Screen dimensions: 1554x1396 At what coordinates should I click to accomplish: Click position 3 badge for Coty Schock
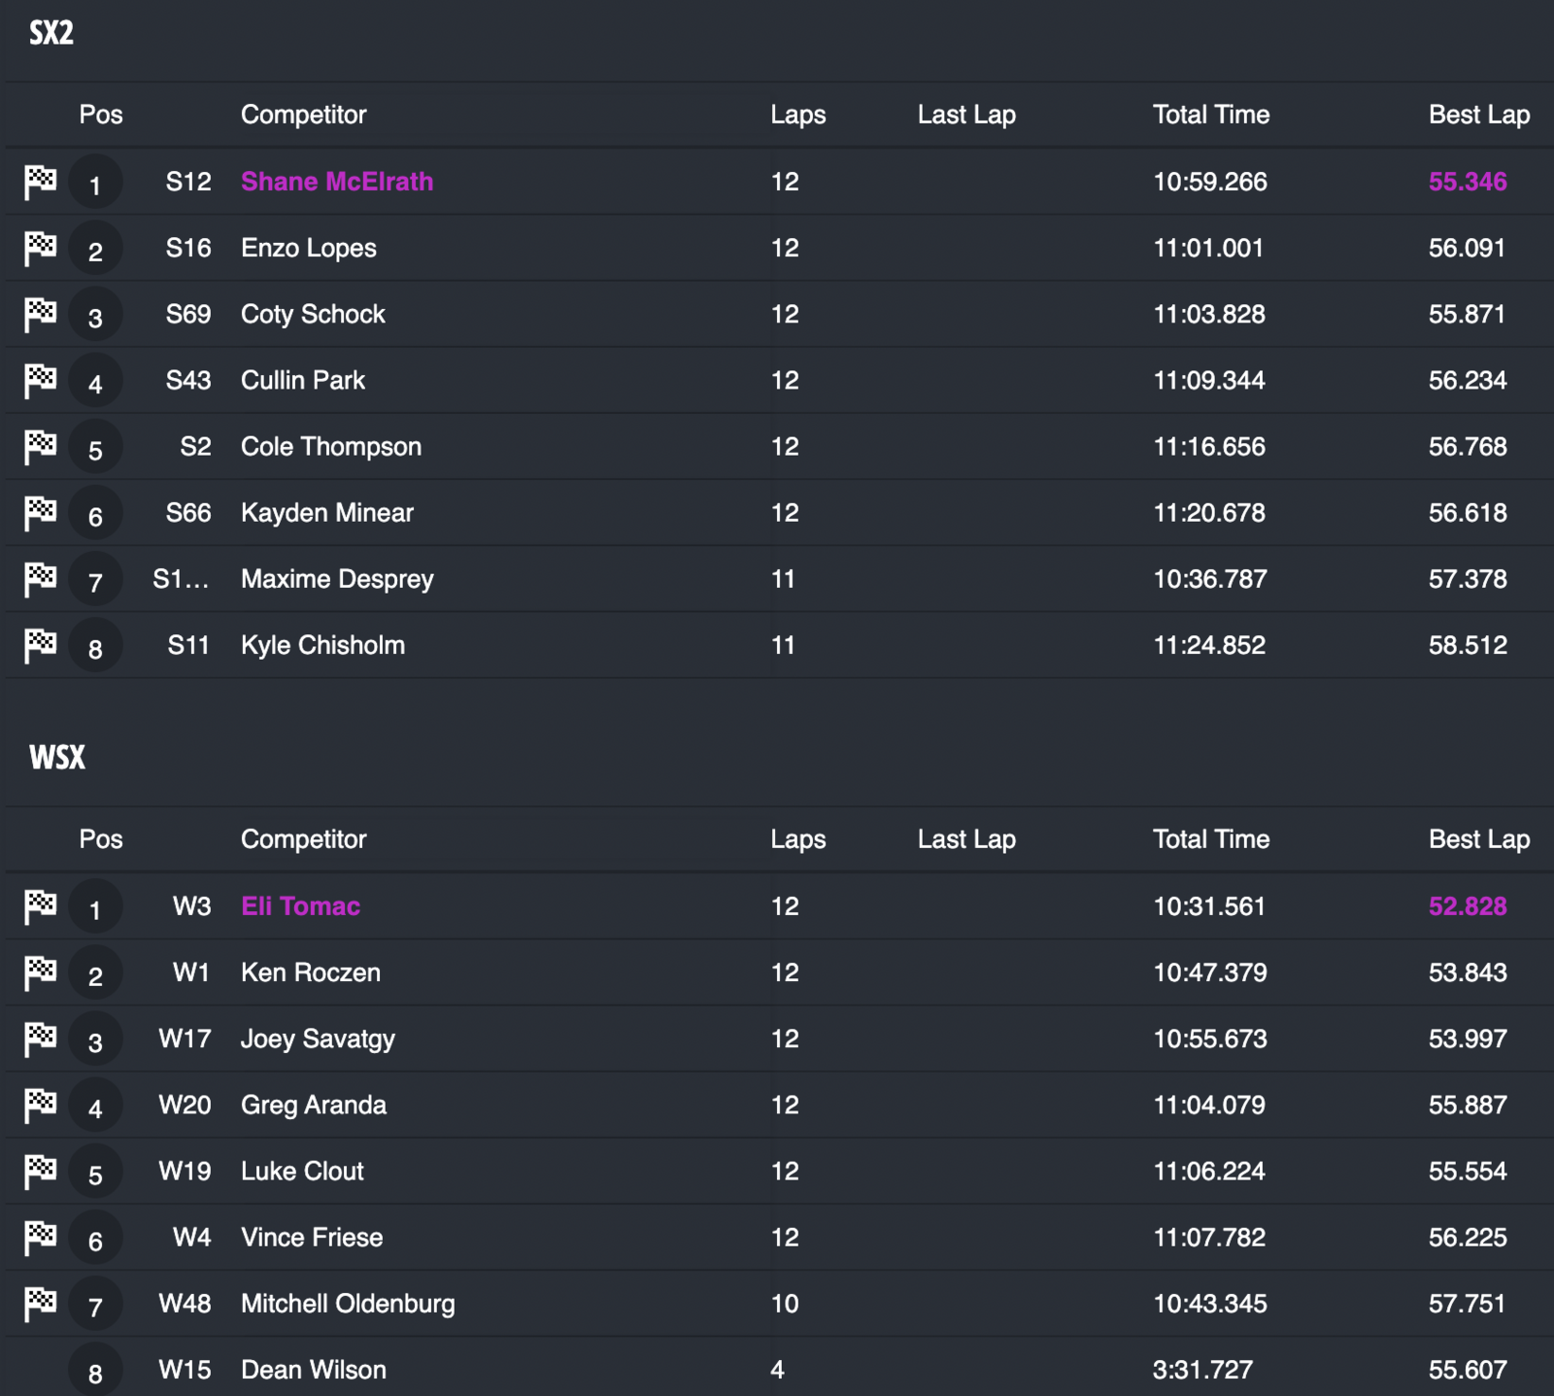[x=95, y=316]
